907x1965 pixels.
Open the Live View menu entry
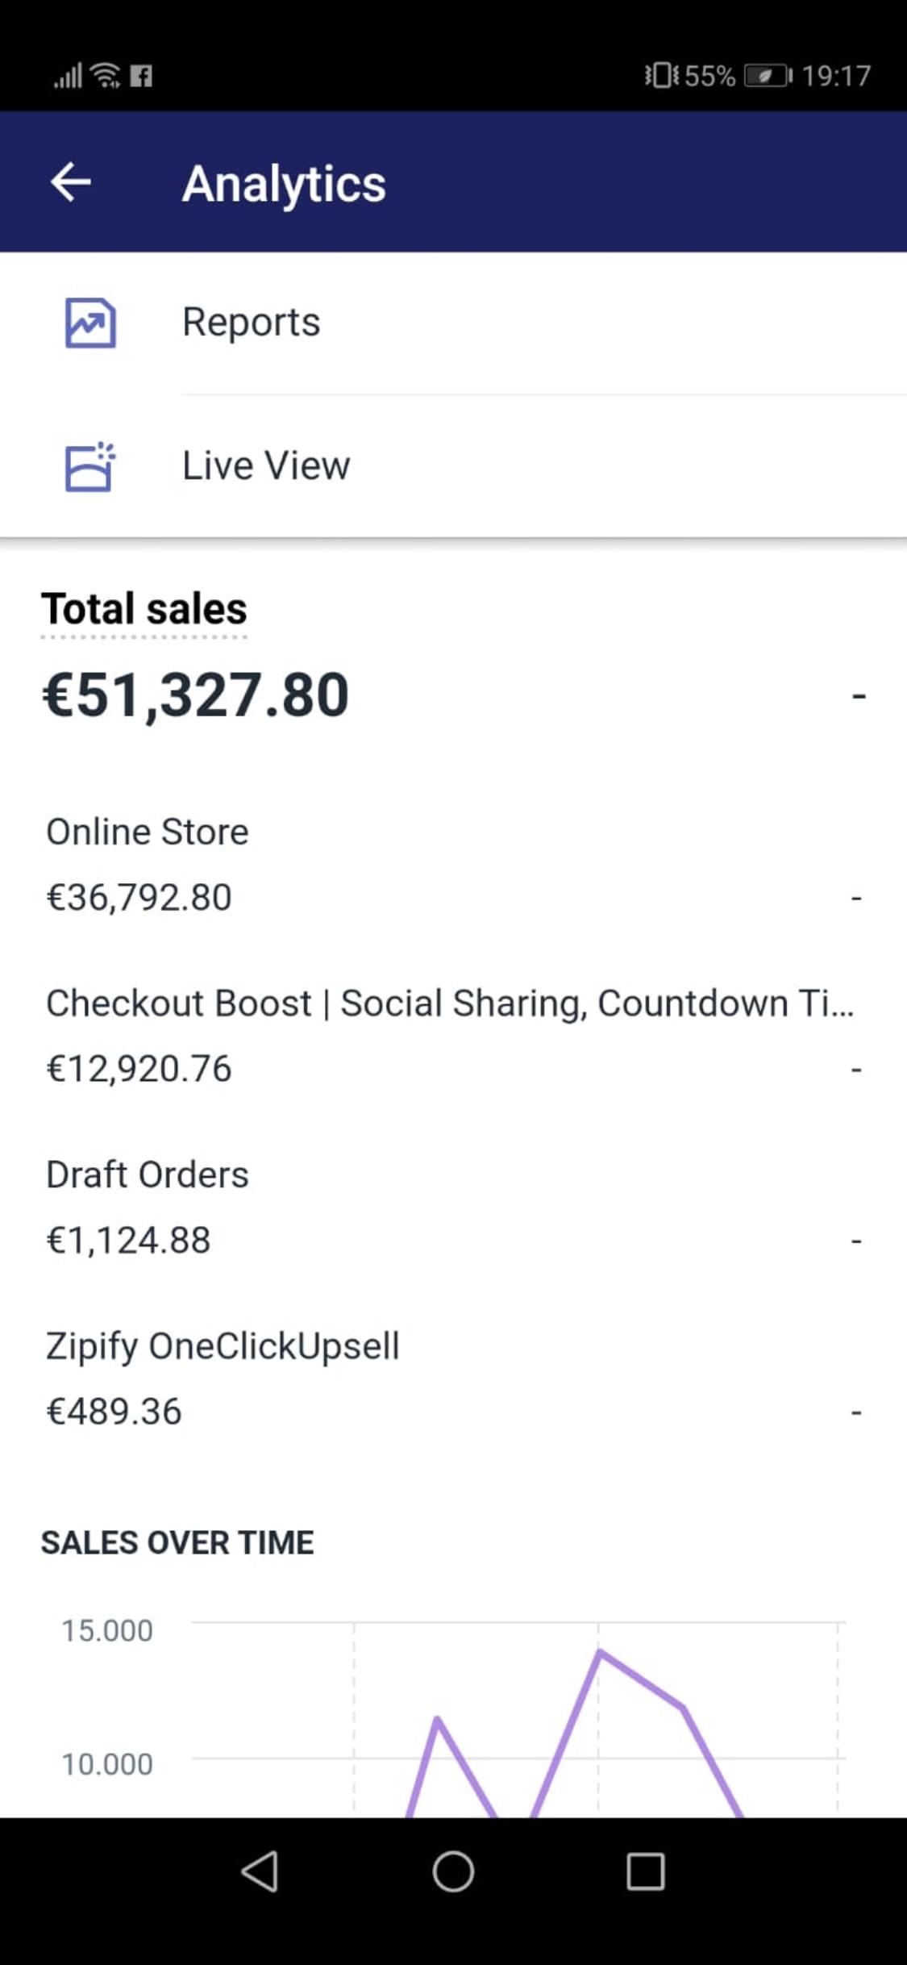453,466
